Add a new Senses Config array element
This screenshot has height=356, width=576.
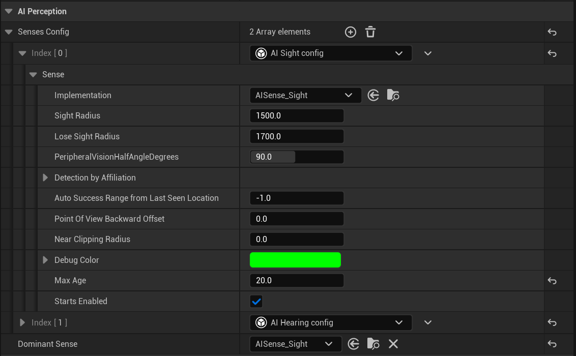tap(350, 32)
